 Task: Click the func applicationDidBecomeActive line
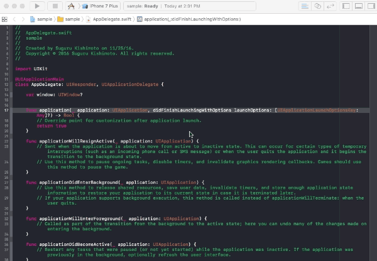[111, 244]
